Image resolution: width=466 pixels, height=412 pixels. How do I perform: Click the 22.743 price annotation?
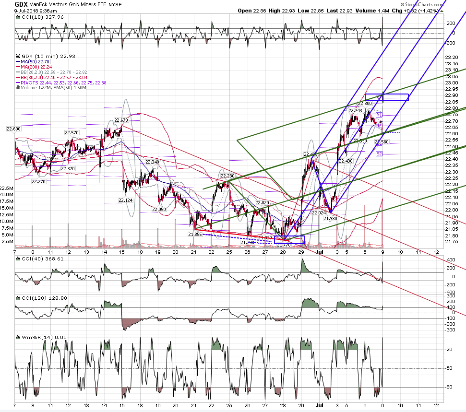[356, 110]
